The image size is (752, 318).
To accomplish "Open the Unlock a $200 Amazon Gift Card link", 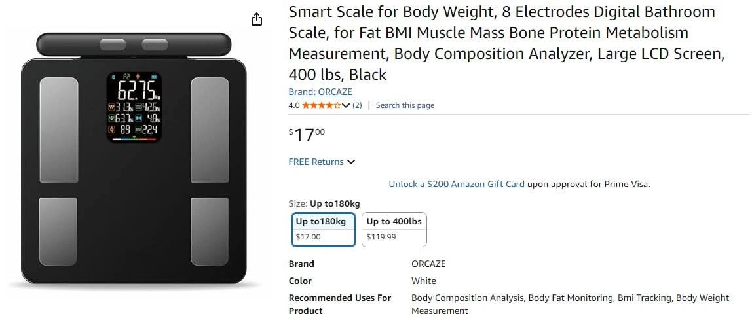I will pos(457,184).
